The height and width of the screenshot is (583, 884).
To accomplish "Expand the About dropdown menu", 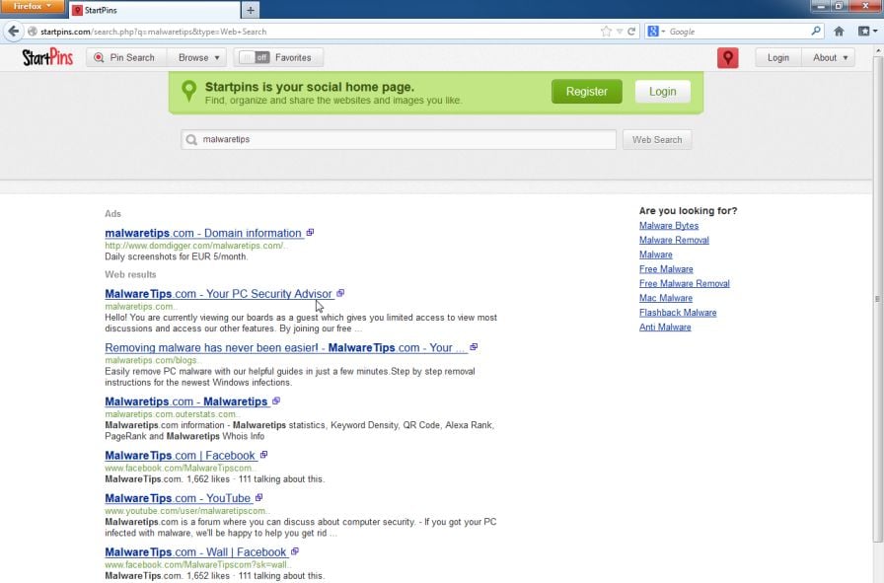I will (x=830, y=57).
